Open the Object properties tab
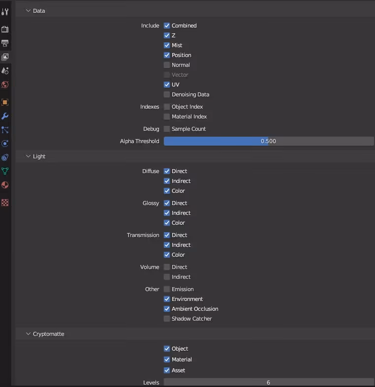Image resolution: width=375 pixels, height=387 pixels. pos(5,102)
